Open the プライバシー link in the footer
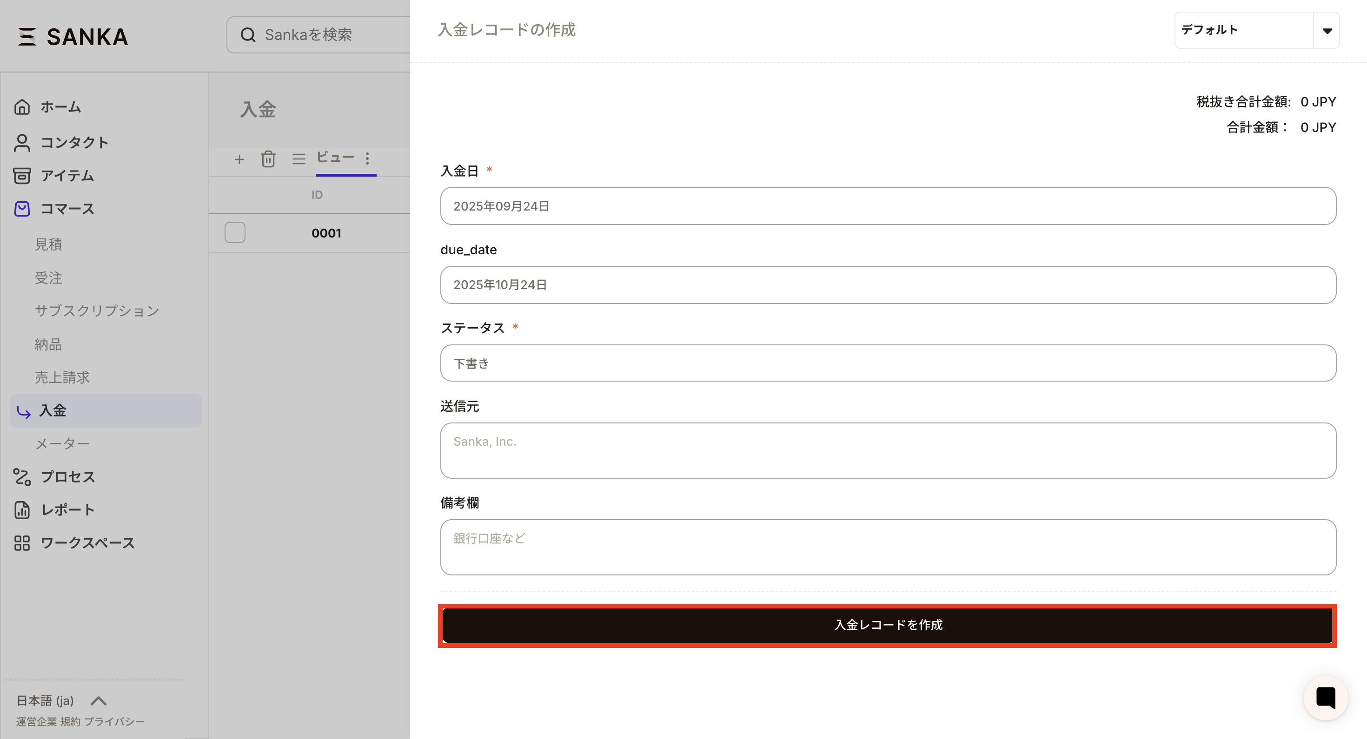This screenshot has width=1367, height=739. tap(114, 721)
